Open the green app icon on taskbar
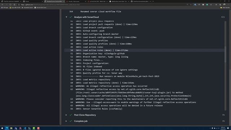Viewport: 231px width, 130px height. point(34,128)
